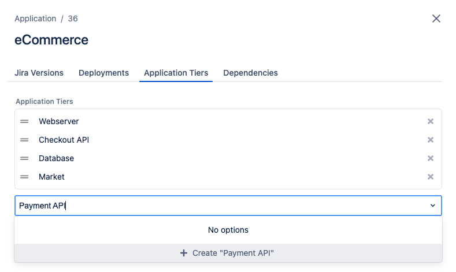Remove the Checkout API tier
456x272 pixels.
(x=431, y=140)
